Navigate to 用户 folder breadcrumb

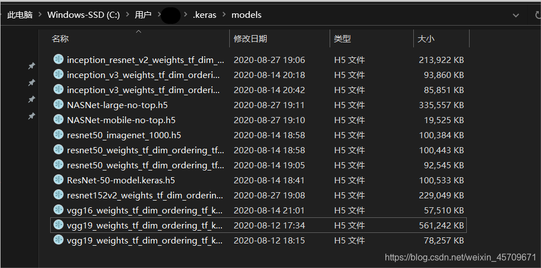(143, 15)
